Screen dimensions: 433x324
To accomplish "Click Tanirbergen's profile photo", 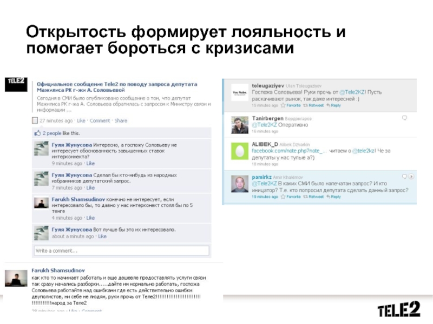I will [239, 125].
